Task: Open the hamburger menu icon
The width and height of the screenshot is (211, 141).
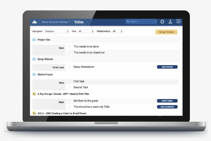Action: (178, 22)
